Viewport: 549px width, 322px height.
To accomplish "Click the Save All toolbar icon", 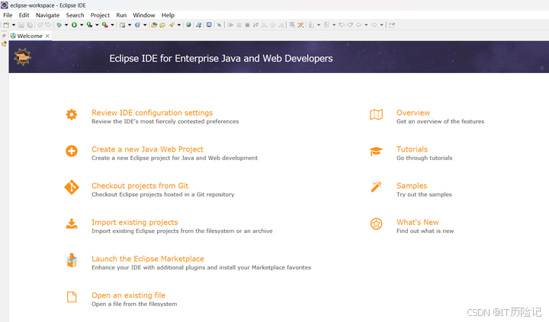I will [30, 25].
